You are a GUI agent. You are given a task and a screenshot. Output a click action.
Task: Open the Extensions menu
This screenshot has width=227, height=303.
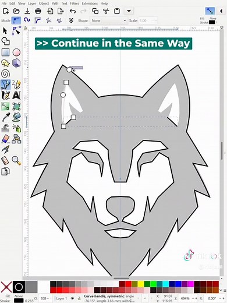[x=90, y=3]
